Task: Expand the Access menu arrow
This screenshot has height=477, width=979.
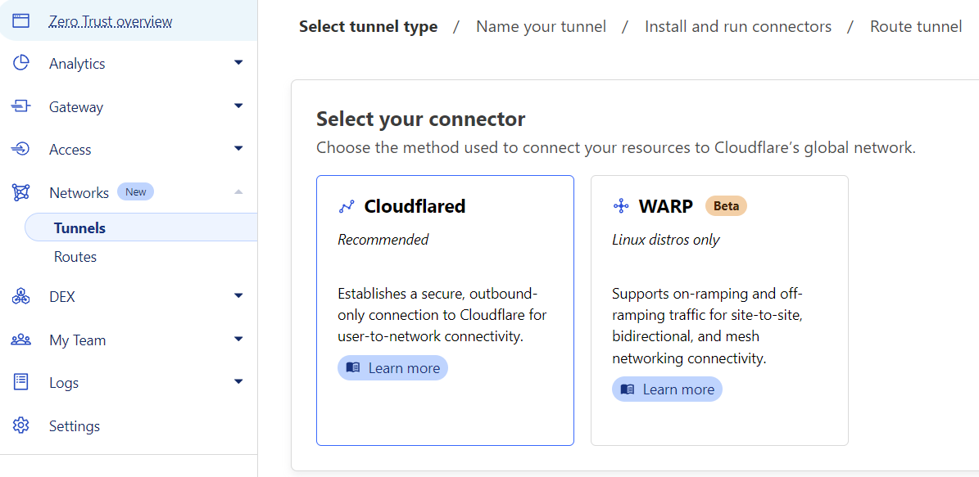Action: pyautogui.click(x=238, y=148)
